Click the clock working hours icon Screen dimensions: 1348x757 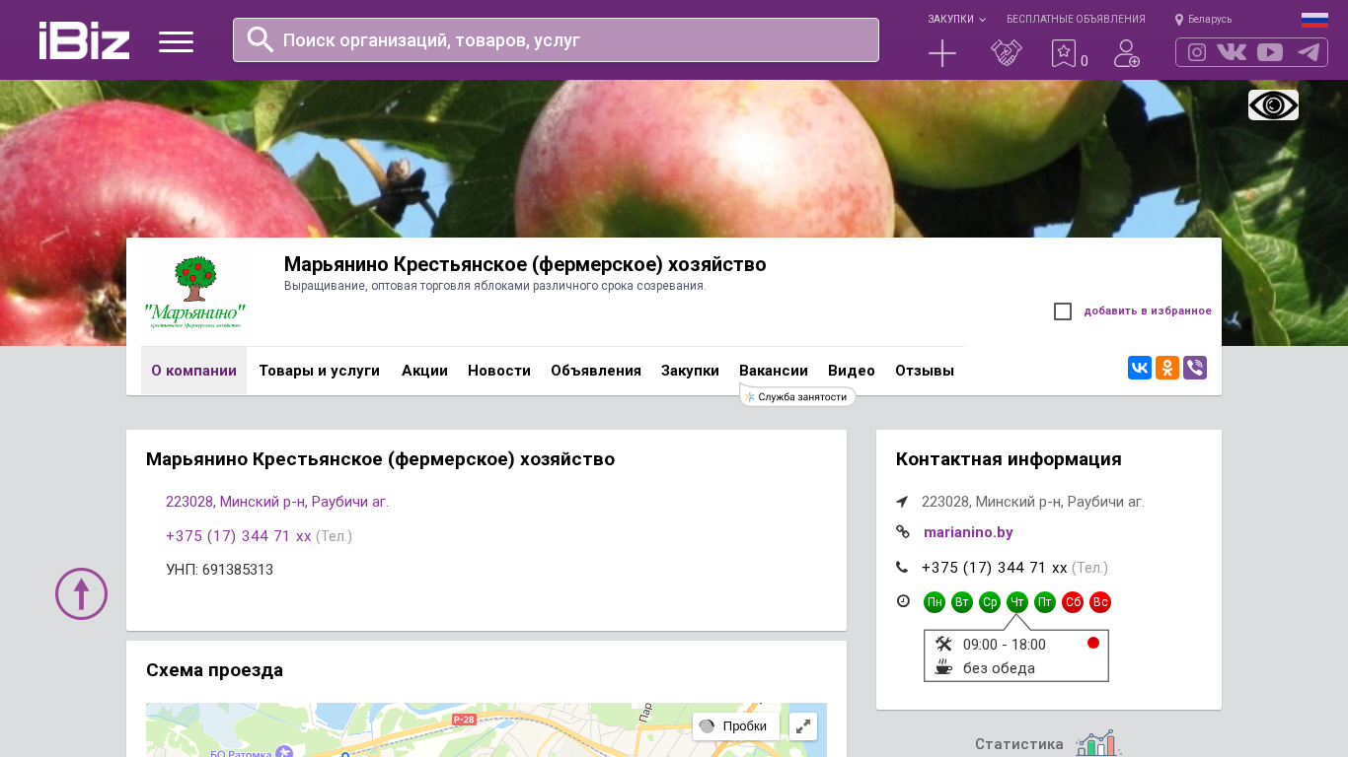point(903,600)
